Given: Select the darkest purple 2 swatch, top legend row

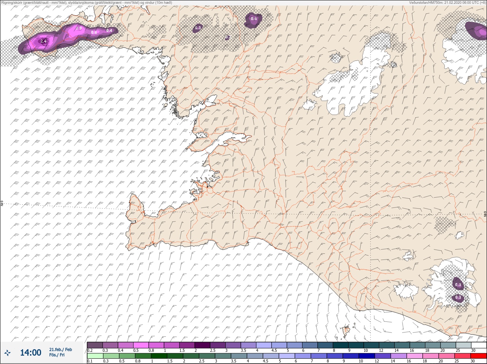Looking at the screenshot, I should click(203, 345).
